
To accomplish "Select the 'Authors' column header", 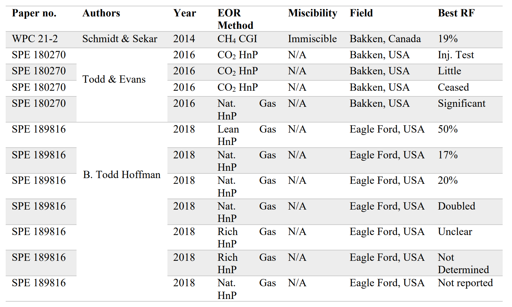I will [x=101, y=13].
